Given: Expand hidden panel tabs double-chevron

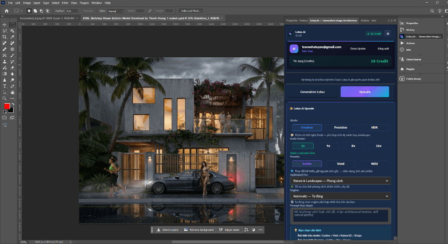Looking at the screenshot, I should 389,21.
